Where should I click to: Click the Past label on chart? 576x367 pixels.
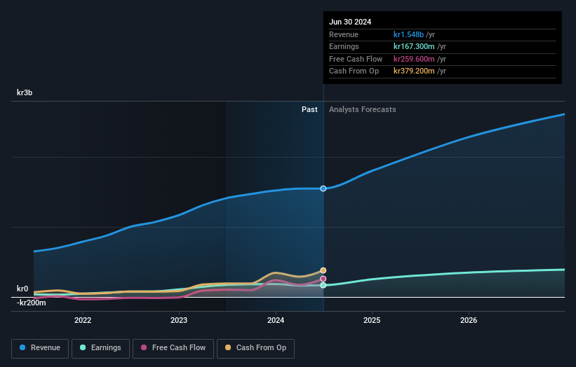pos(309,110)
